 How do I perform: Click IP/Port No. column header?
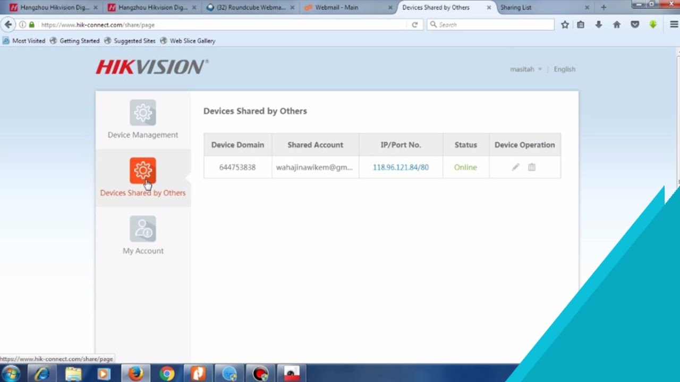click(x=401, y=145)
